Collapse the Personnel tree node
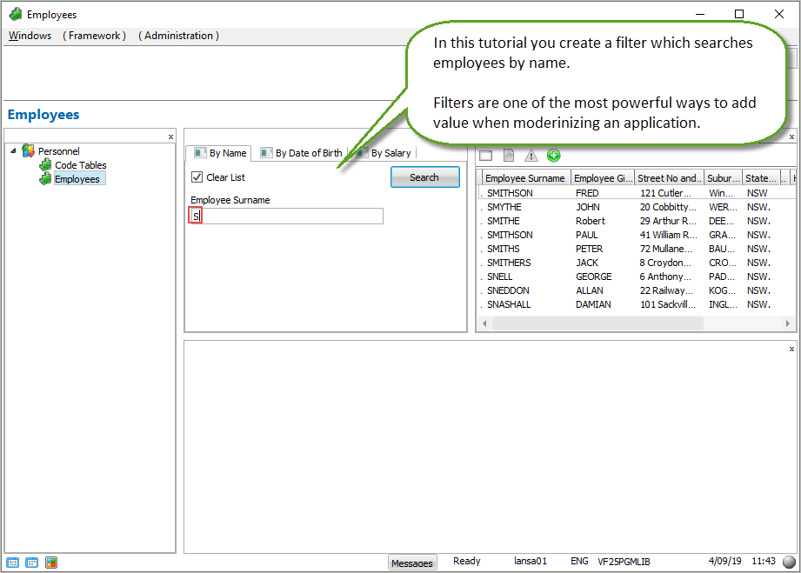 (13, 150)
